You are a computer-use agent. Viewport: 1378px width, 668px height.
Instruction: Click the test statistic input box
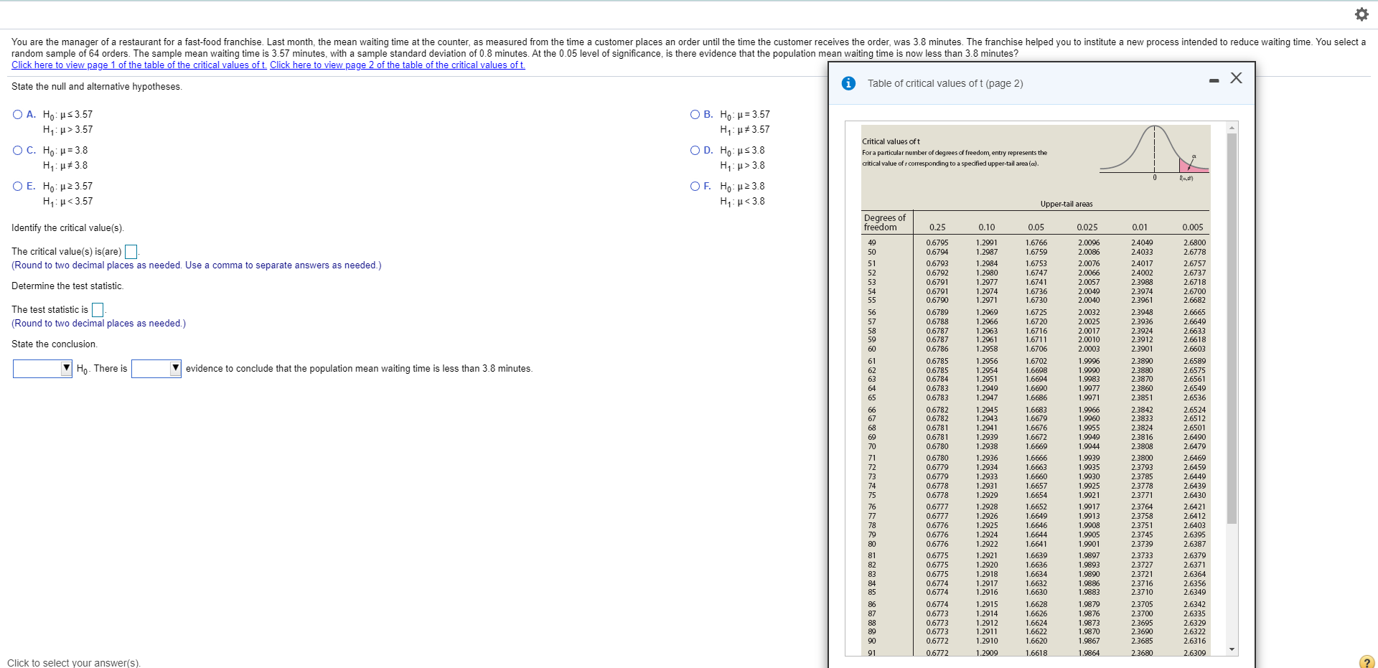coord(98,310)
